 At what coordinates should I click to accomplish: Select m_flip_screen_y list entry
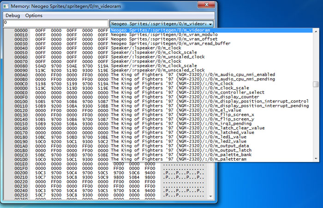click(x=211, y=119)
